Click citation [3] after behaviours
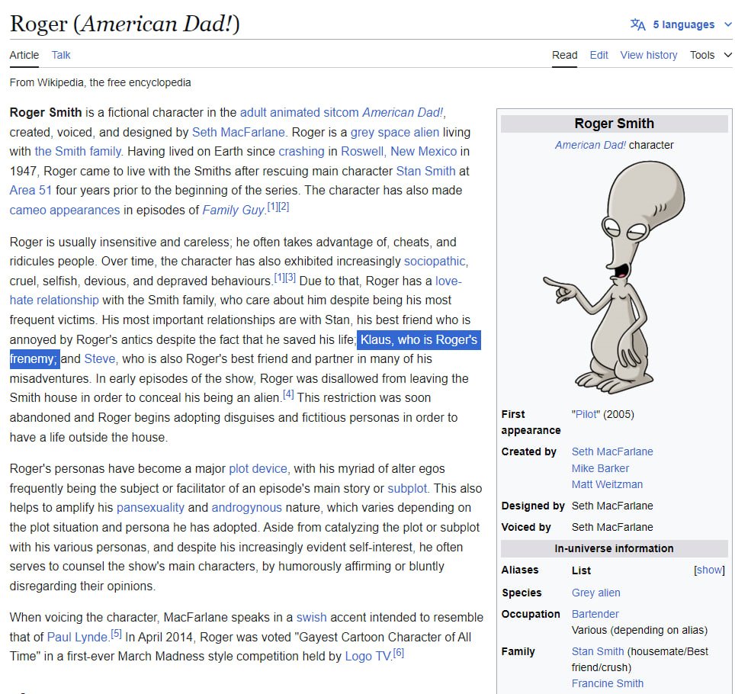Viewport: 735px width, 694px height. coord(290,277)
